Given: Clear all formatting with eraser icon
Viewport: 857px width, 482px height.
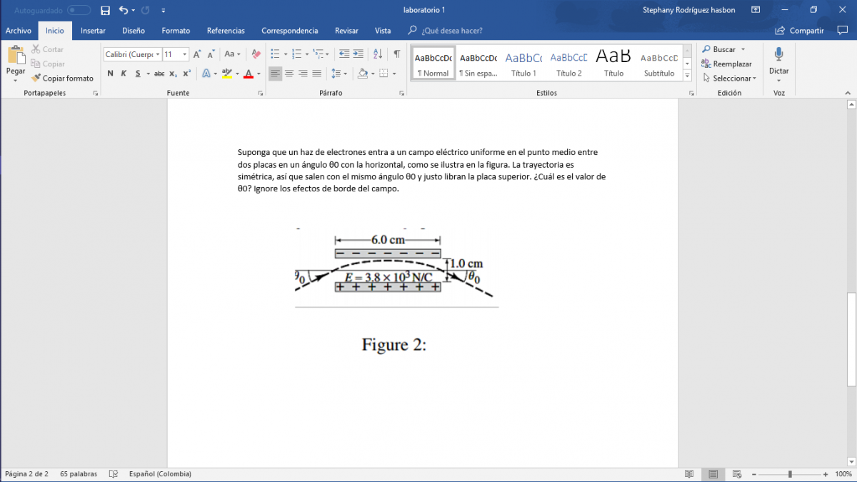Looking at the screenshot, I should pyautogui.click(x=256, y=54).
